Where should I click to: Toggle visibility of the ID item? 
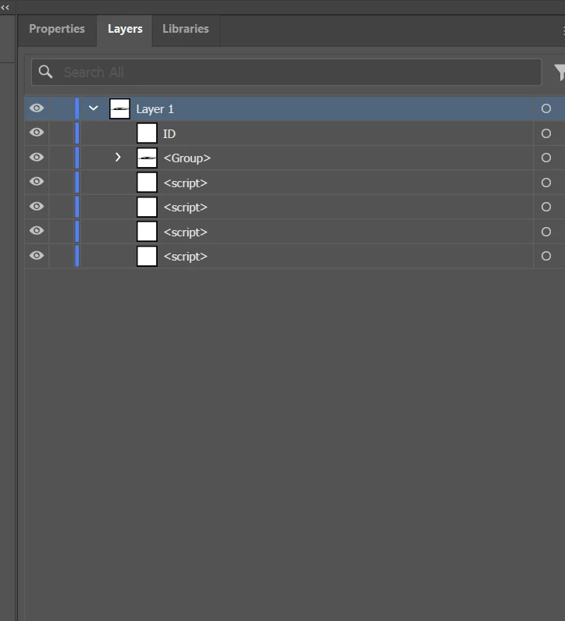[x=37, y=133]
